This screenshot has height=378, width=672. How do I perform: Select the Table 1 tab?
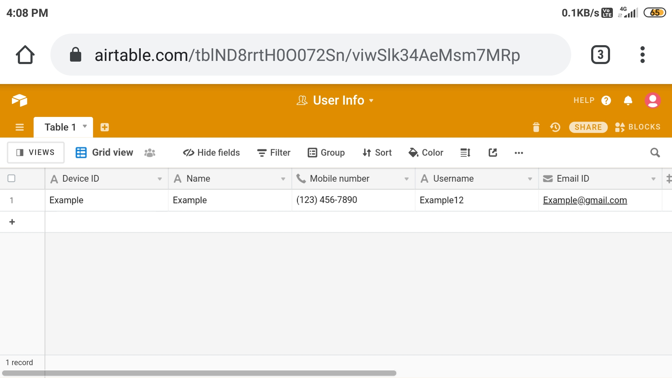click(x=63, y=127)
